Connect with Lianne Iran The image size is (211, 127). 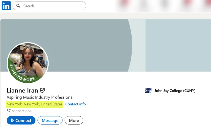pyautogui.click(x=21, y=120)
